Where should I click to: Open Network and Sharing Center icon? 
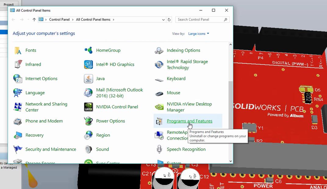[18, 107]
